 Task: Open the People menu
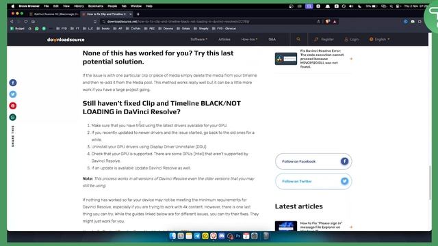tap(112, 6)
